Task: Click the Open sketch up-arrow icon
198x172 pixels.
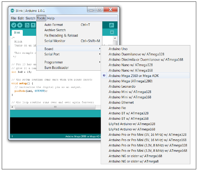Action: click(33, 25)
